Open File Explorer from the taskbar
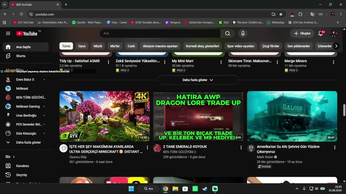The height and width of the screenshot is (194, 346). pos(175,189)
